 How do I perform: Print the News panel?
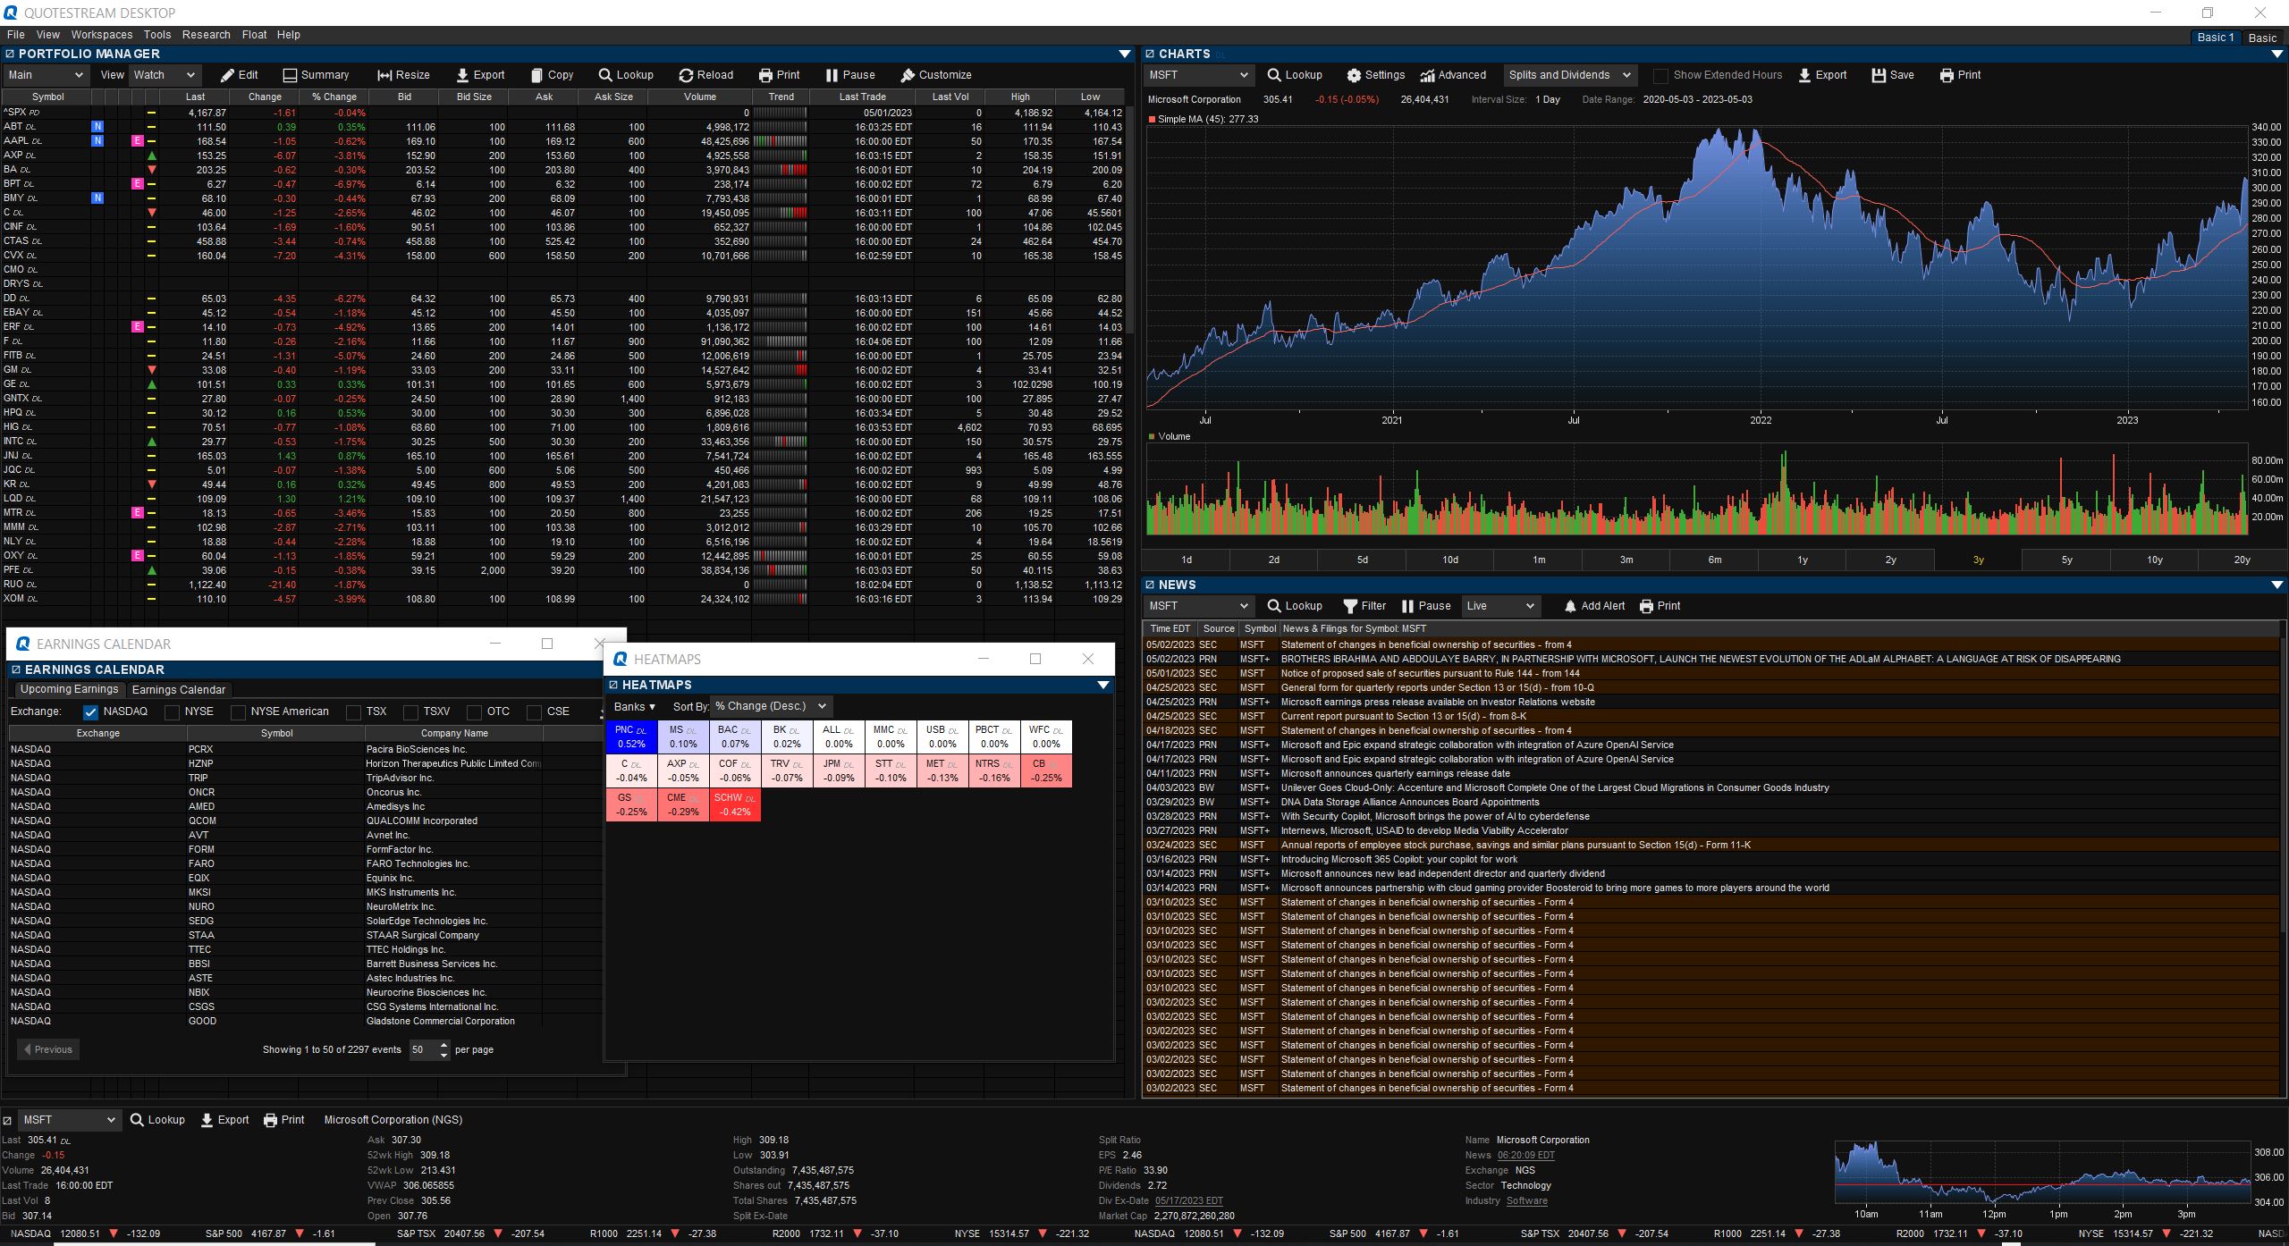pyautogui.click(x=1660, y=606)
